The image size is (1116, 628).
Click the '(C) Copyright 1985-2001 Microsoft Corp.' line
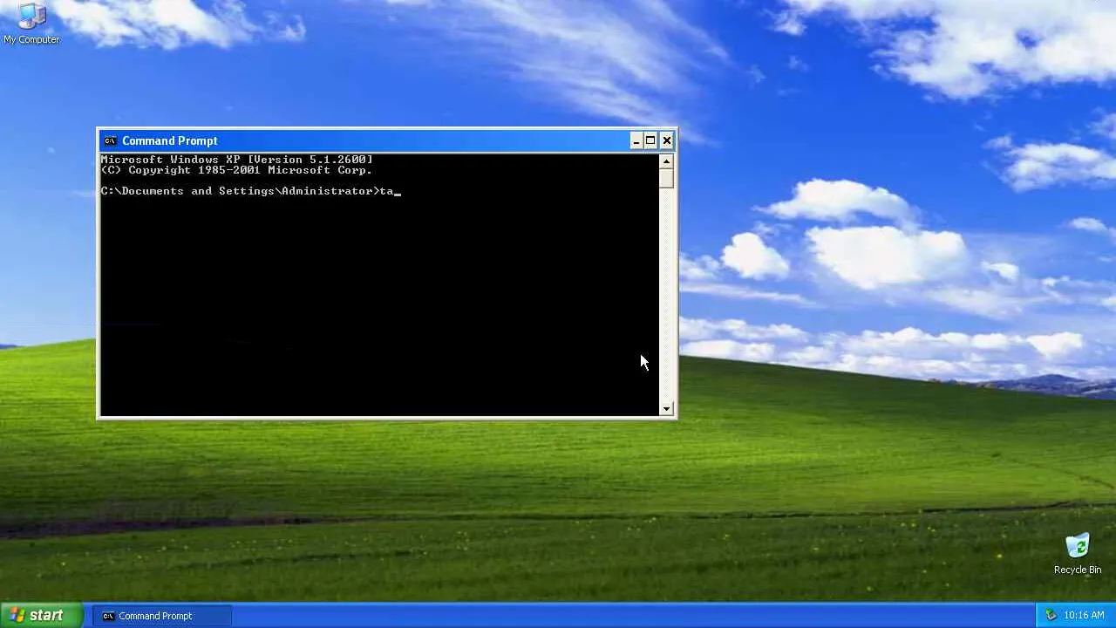coord(236,170)
